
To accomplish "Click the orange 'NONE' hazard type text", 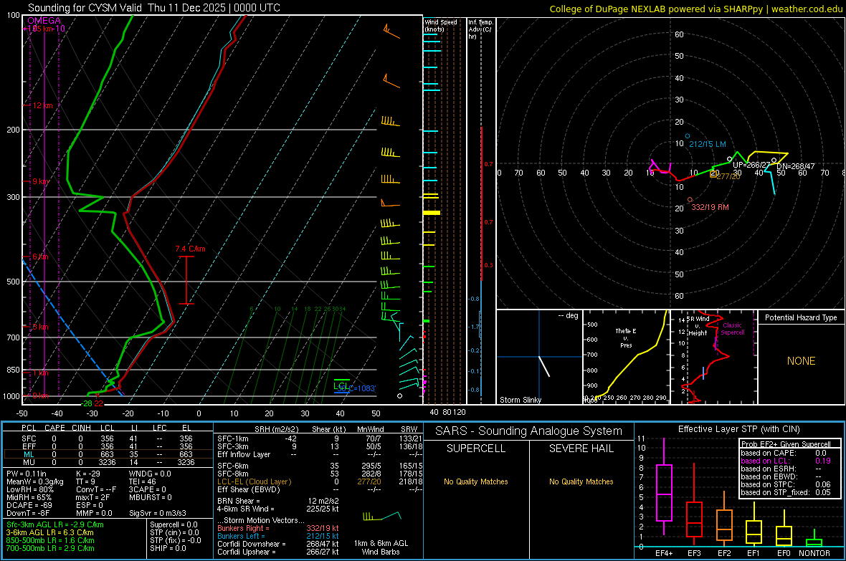I will [801, 361].
